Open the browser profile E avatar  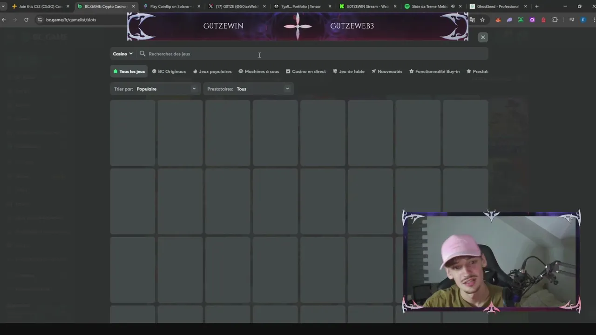click(x=583, y=20)
